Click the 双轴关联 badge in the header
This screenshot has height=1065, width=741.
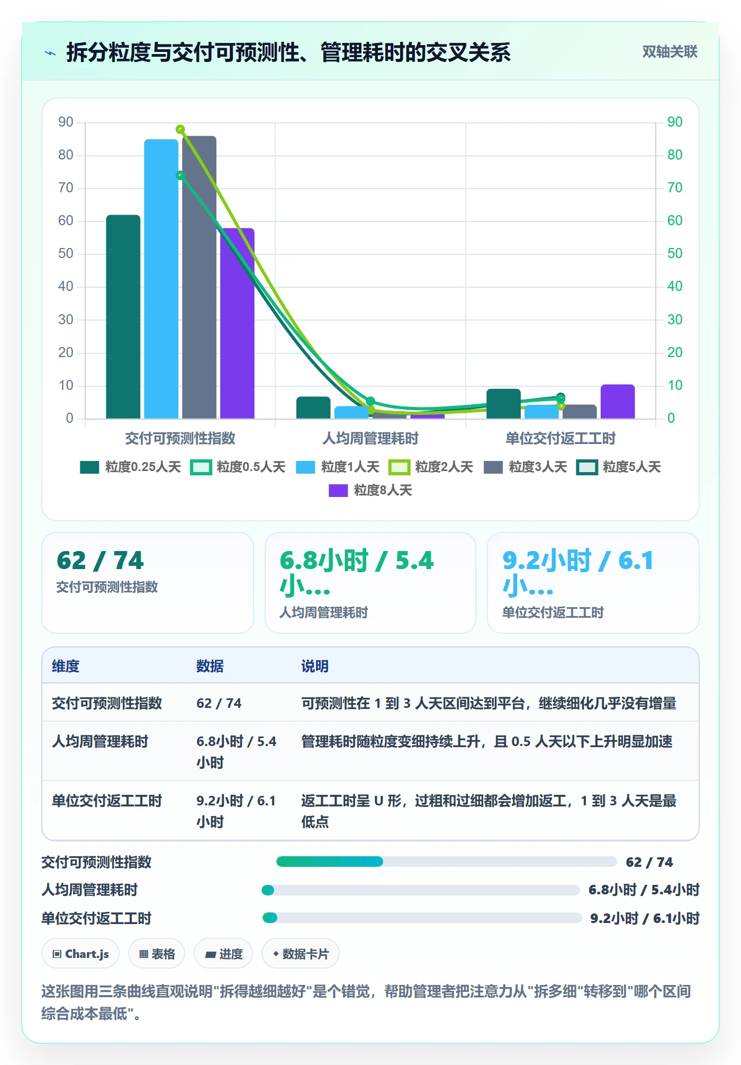click(670, 51)
